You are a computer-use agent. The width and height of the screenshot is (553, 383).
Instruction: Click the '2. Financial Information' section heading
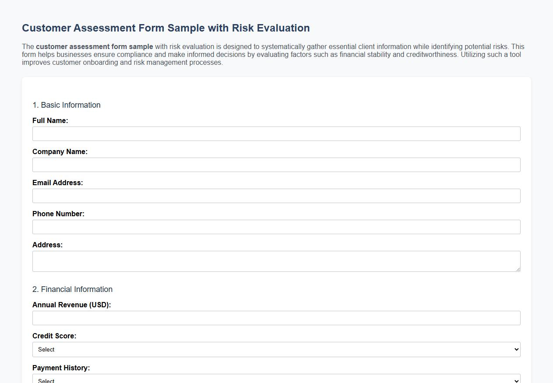pos(72,289)
